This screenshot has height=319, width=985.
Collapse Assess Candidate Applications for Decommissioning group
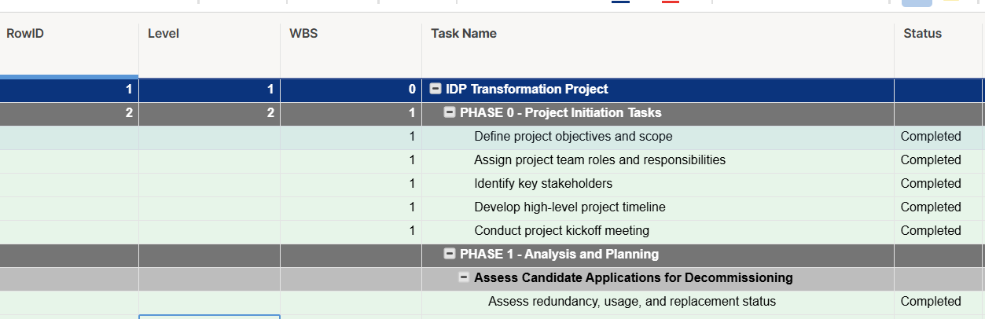coord(464,278)
